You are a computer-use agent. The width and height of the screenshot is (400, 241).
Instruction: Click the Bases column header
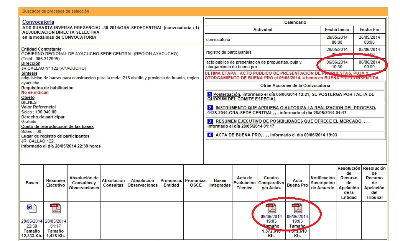tap(31, 183)
